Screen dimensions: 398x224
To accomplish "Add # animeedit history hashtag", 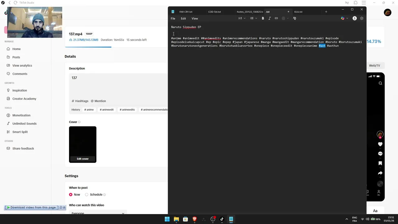I will pyautogui.click(x=107, y=110).
